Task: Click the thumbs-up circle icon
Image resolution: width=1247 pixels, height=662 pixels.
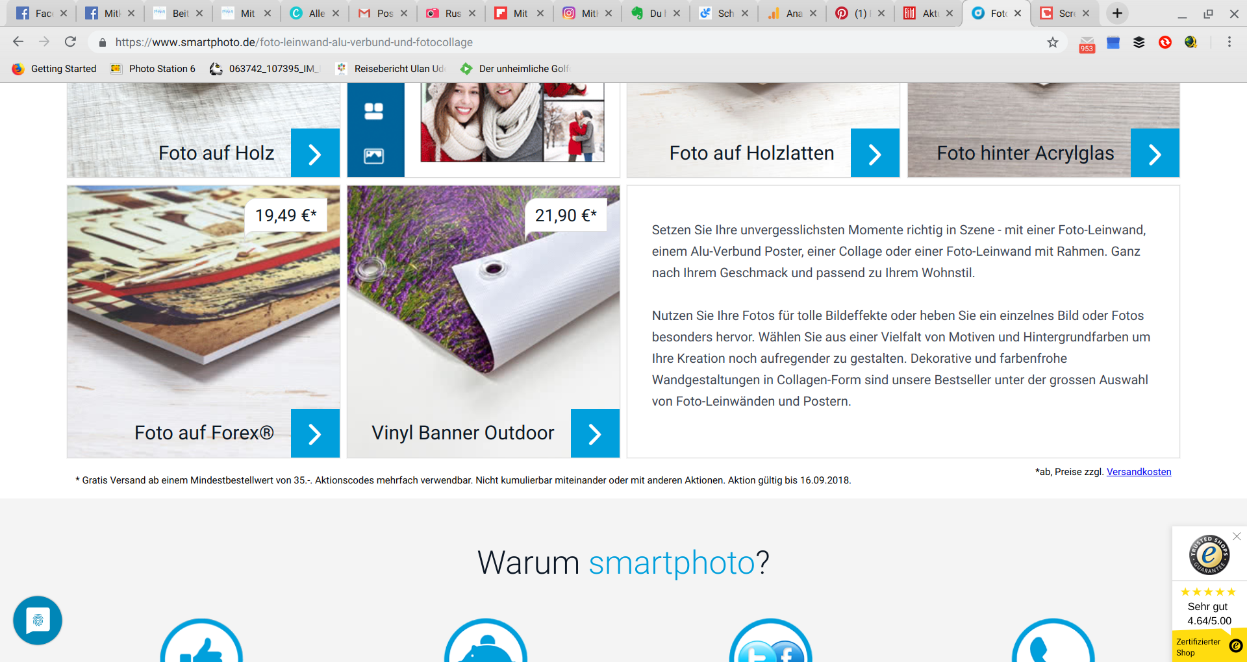Action: coord(202,641)
